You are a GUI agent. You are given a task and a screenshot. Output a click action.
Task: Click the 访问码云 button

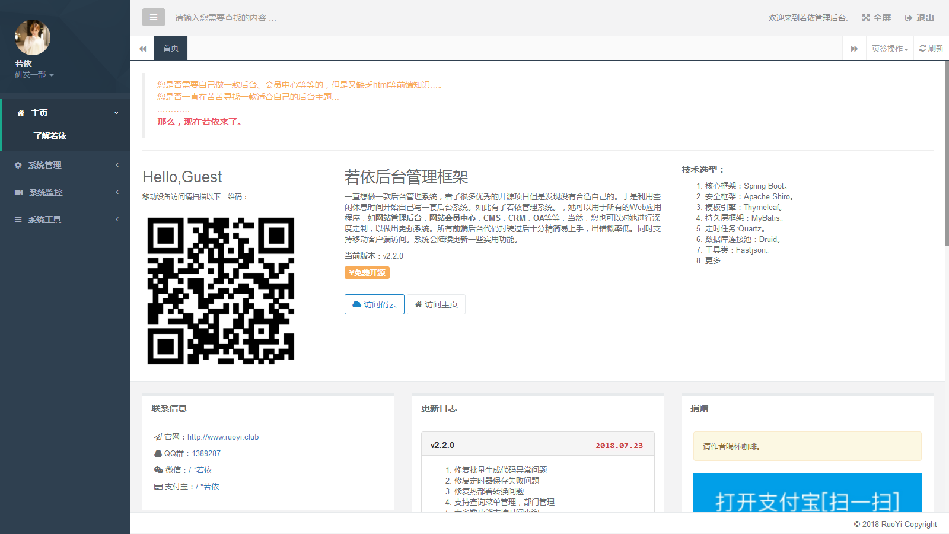(x=374, y=304)
